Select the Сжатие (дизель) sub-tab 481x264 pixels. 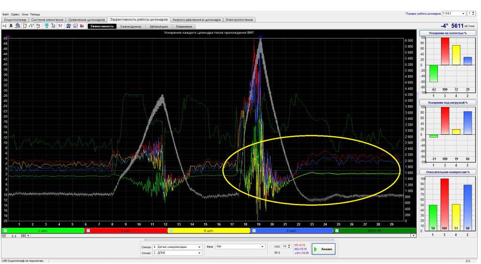click(x=131, y=26)
